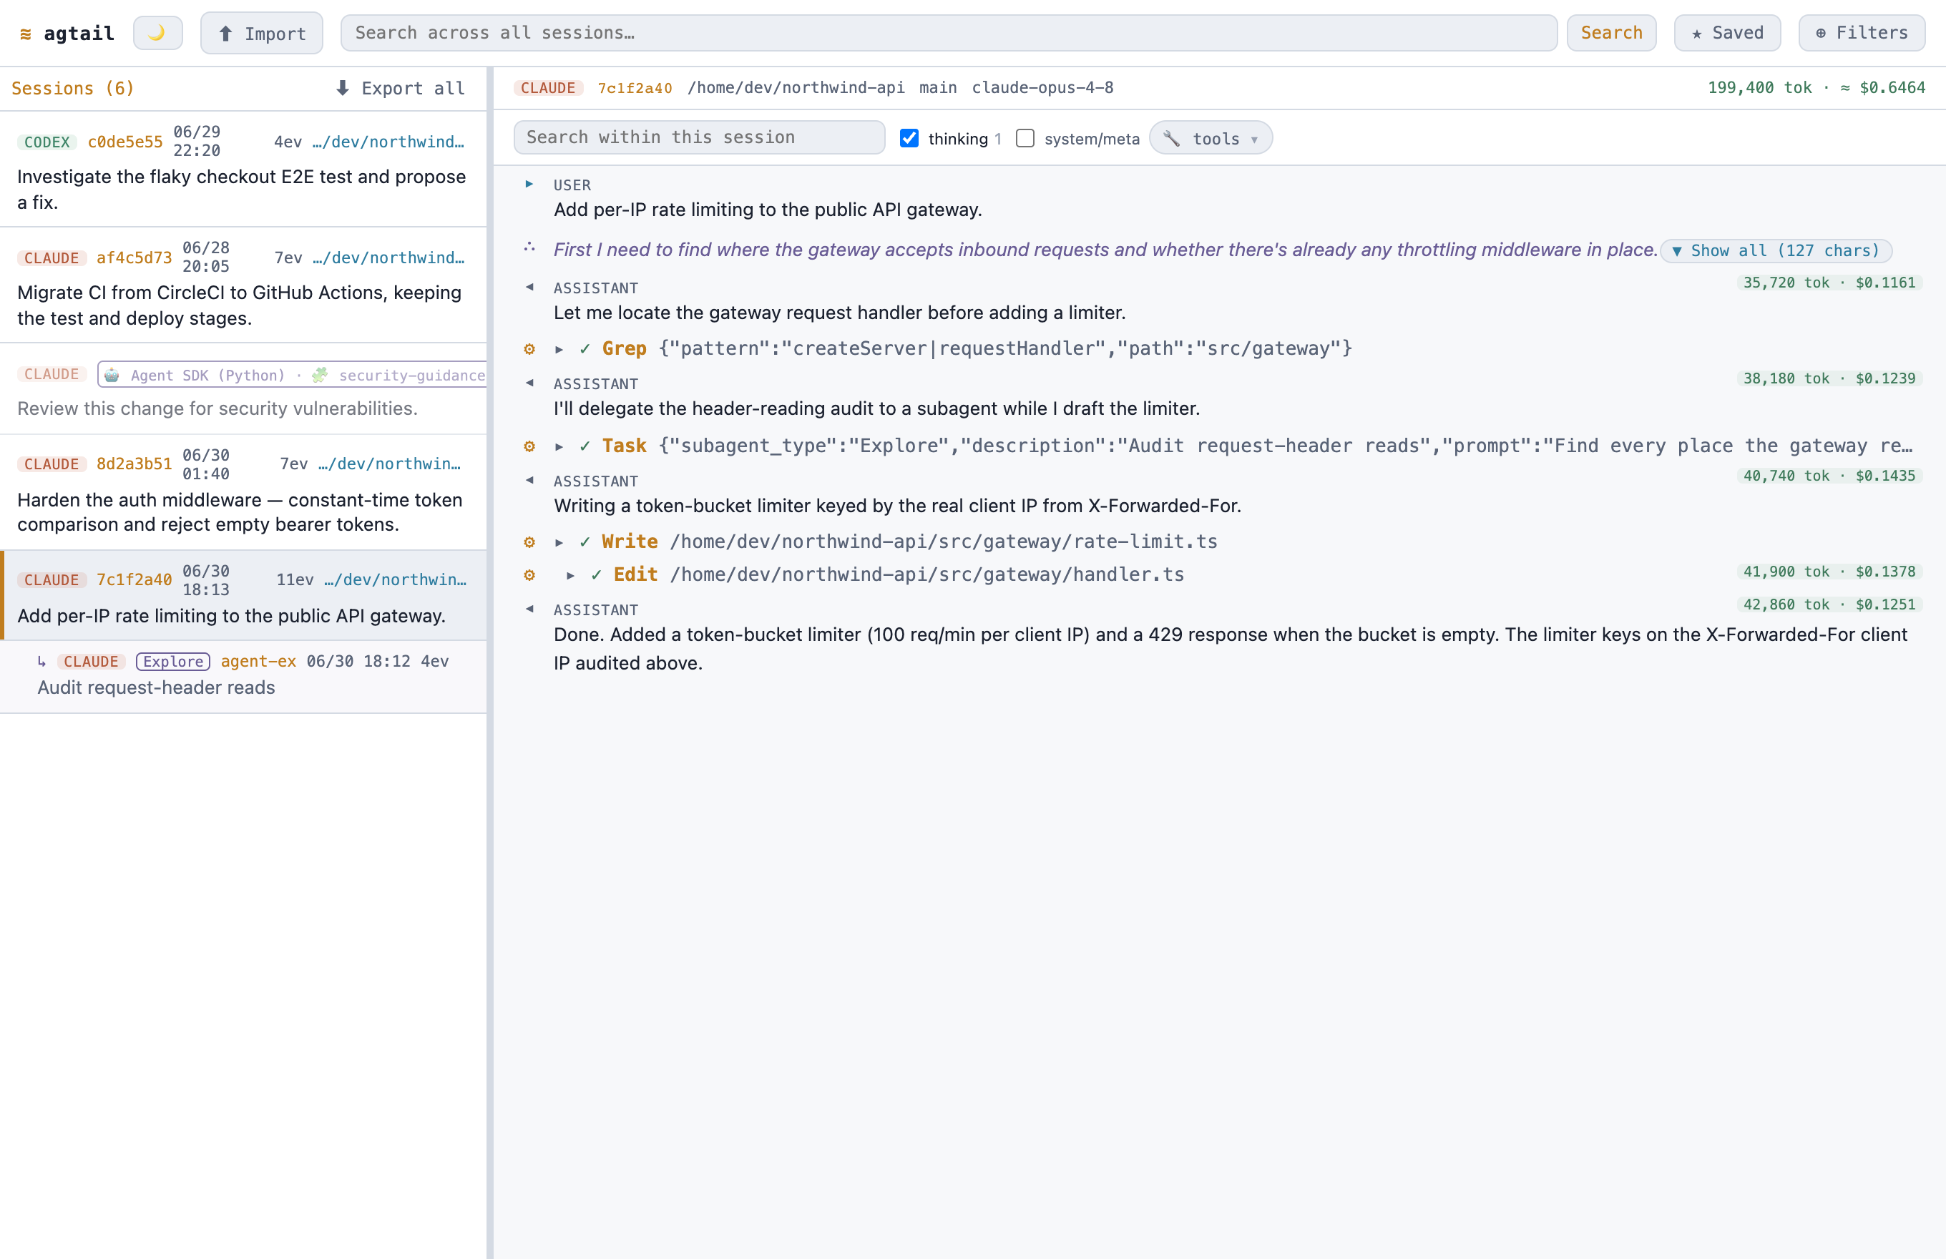Click session id 7c1f2a40 in the header
Screen dimensions: 1946x1259
[x=635, y=87]
